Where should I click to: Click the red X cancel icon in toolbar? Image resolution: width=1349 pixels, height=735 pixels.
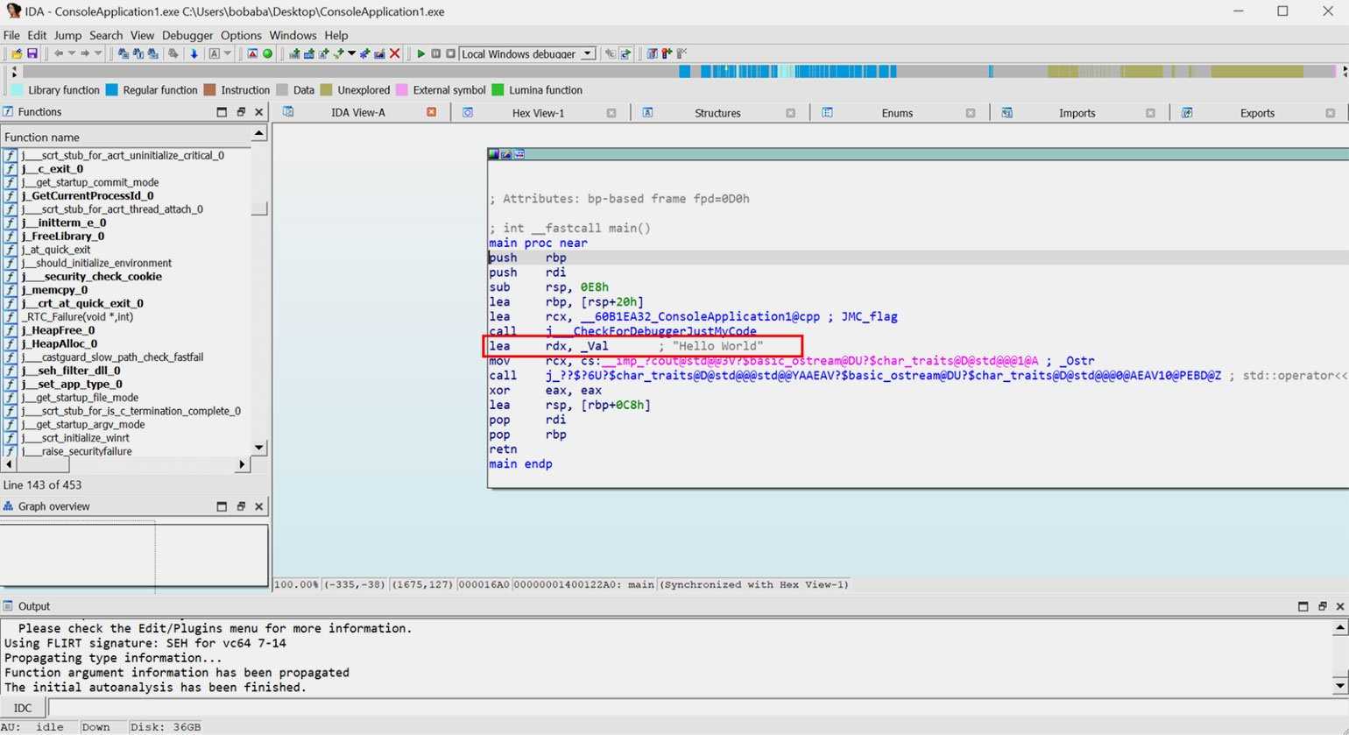point(395,53)
